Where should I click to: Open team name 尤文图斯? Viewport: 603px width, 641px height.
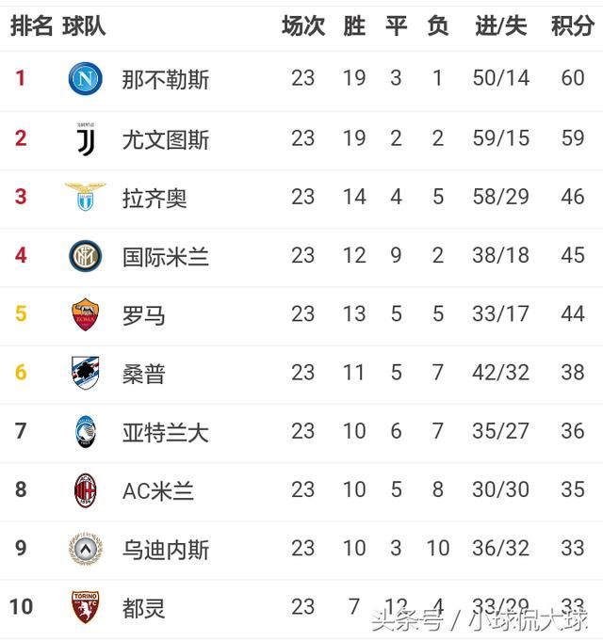(x=166, y=139)
